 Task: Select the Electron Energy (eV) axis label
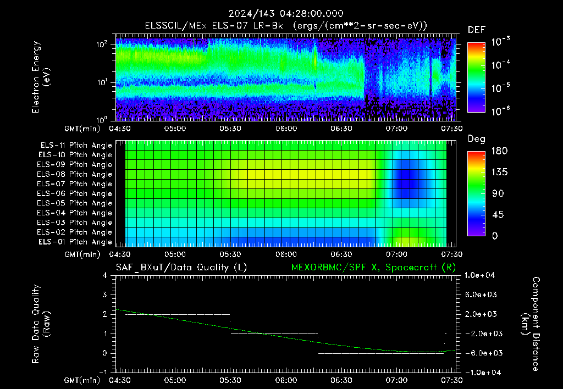coord(41,77)
